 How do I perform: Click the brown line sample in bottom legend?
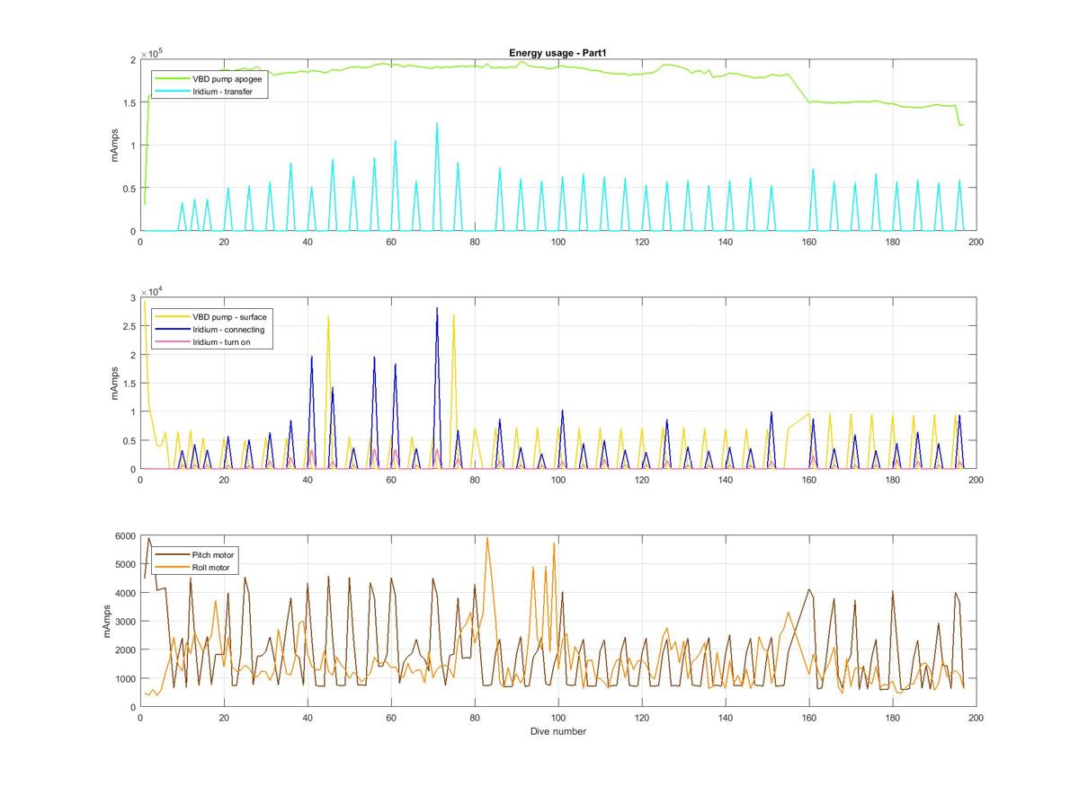(173, 555)
